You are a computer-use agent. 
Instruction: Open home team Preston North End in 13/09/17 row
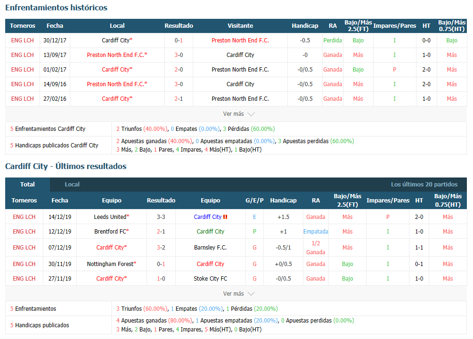click(117, 55)
